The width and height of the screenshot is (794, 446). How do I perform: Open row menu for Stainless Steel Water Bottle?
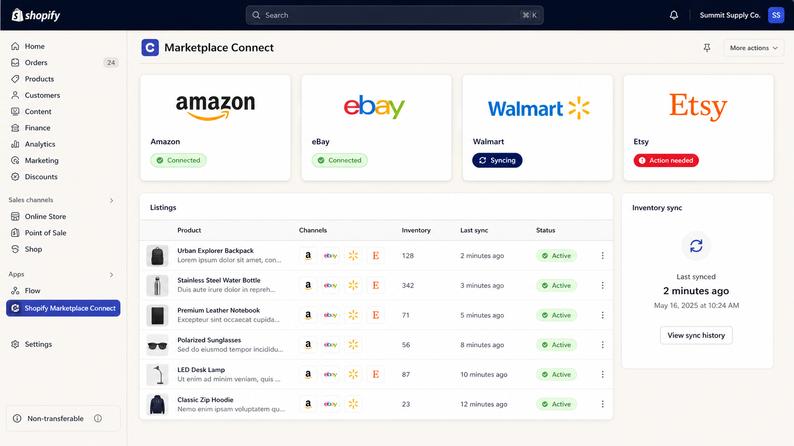[603, 285]
